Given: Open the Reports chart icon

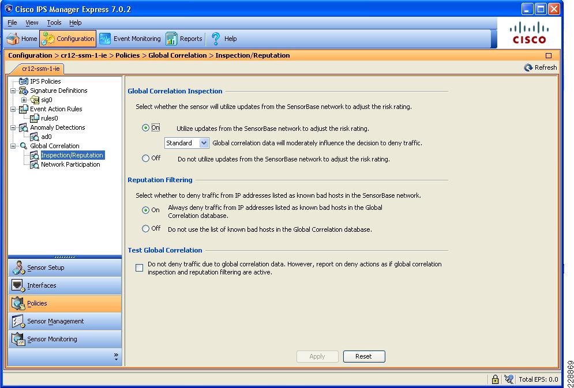Looking at the screenshot, I should click(171, 39).
